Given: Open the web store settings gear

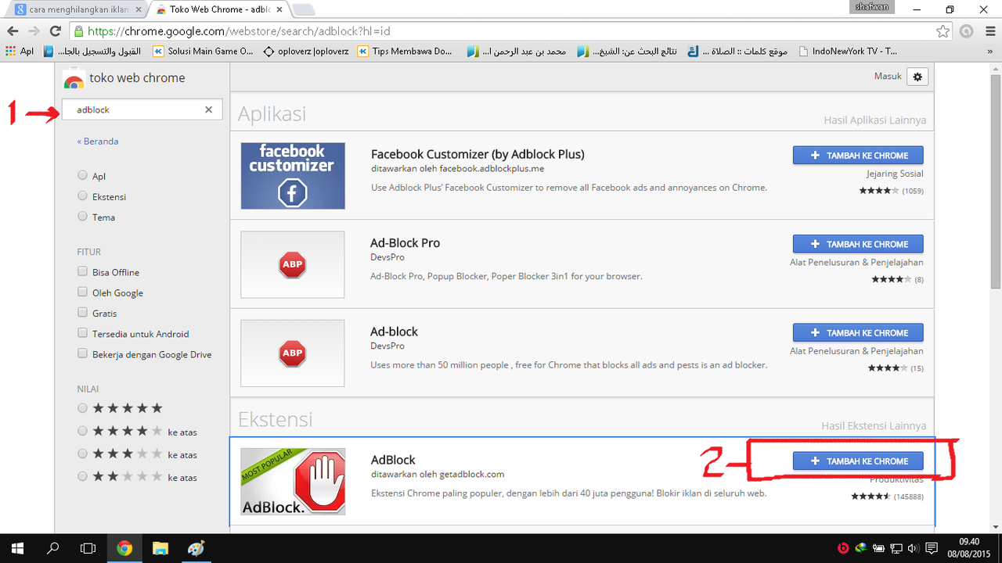Looking at the screenshot, I should [917, 77].
